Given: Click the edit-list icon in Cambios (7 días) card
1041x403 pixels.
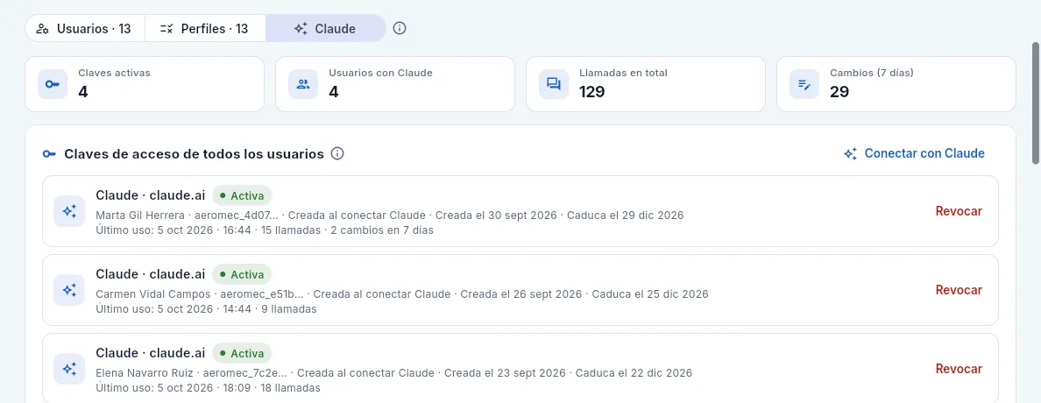Looking at the screenshot, I should [x=804, y=84].
